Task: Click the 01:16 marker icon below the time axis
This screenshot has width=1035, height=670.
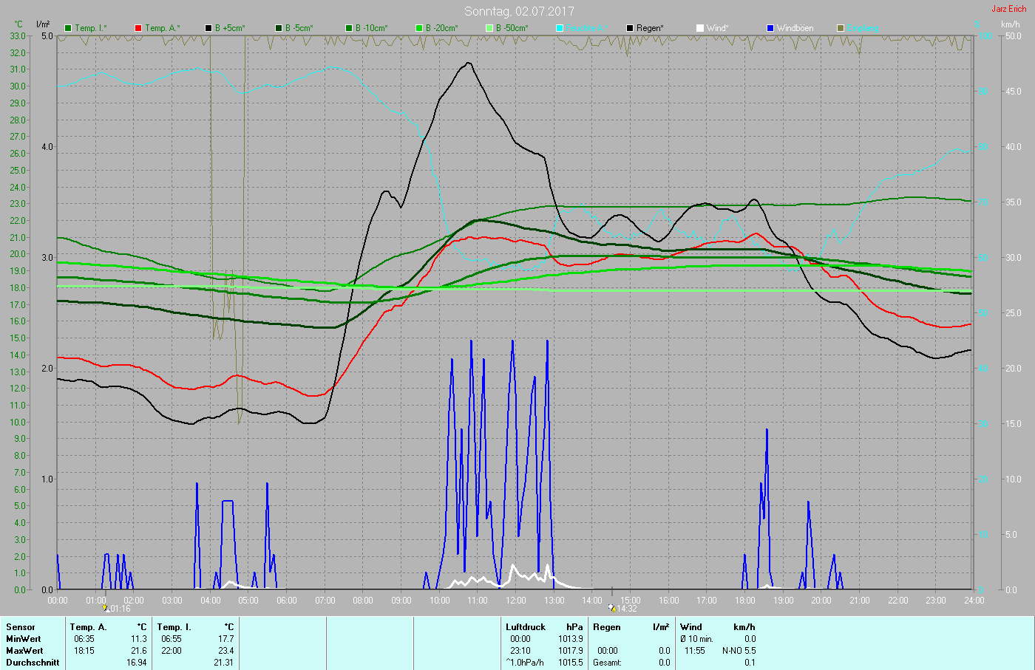Action: (x=106, y=609)
